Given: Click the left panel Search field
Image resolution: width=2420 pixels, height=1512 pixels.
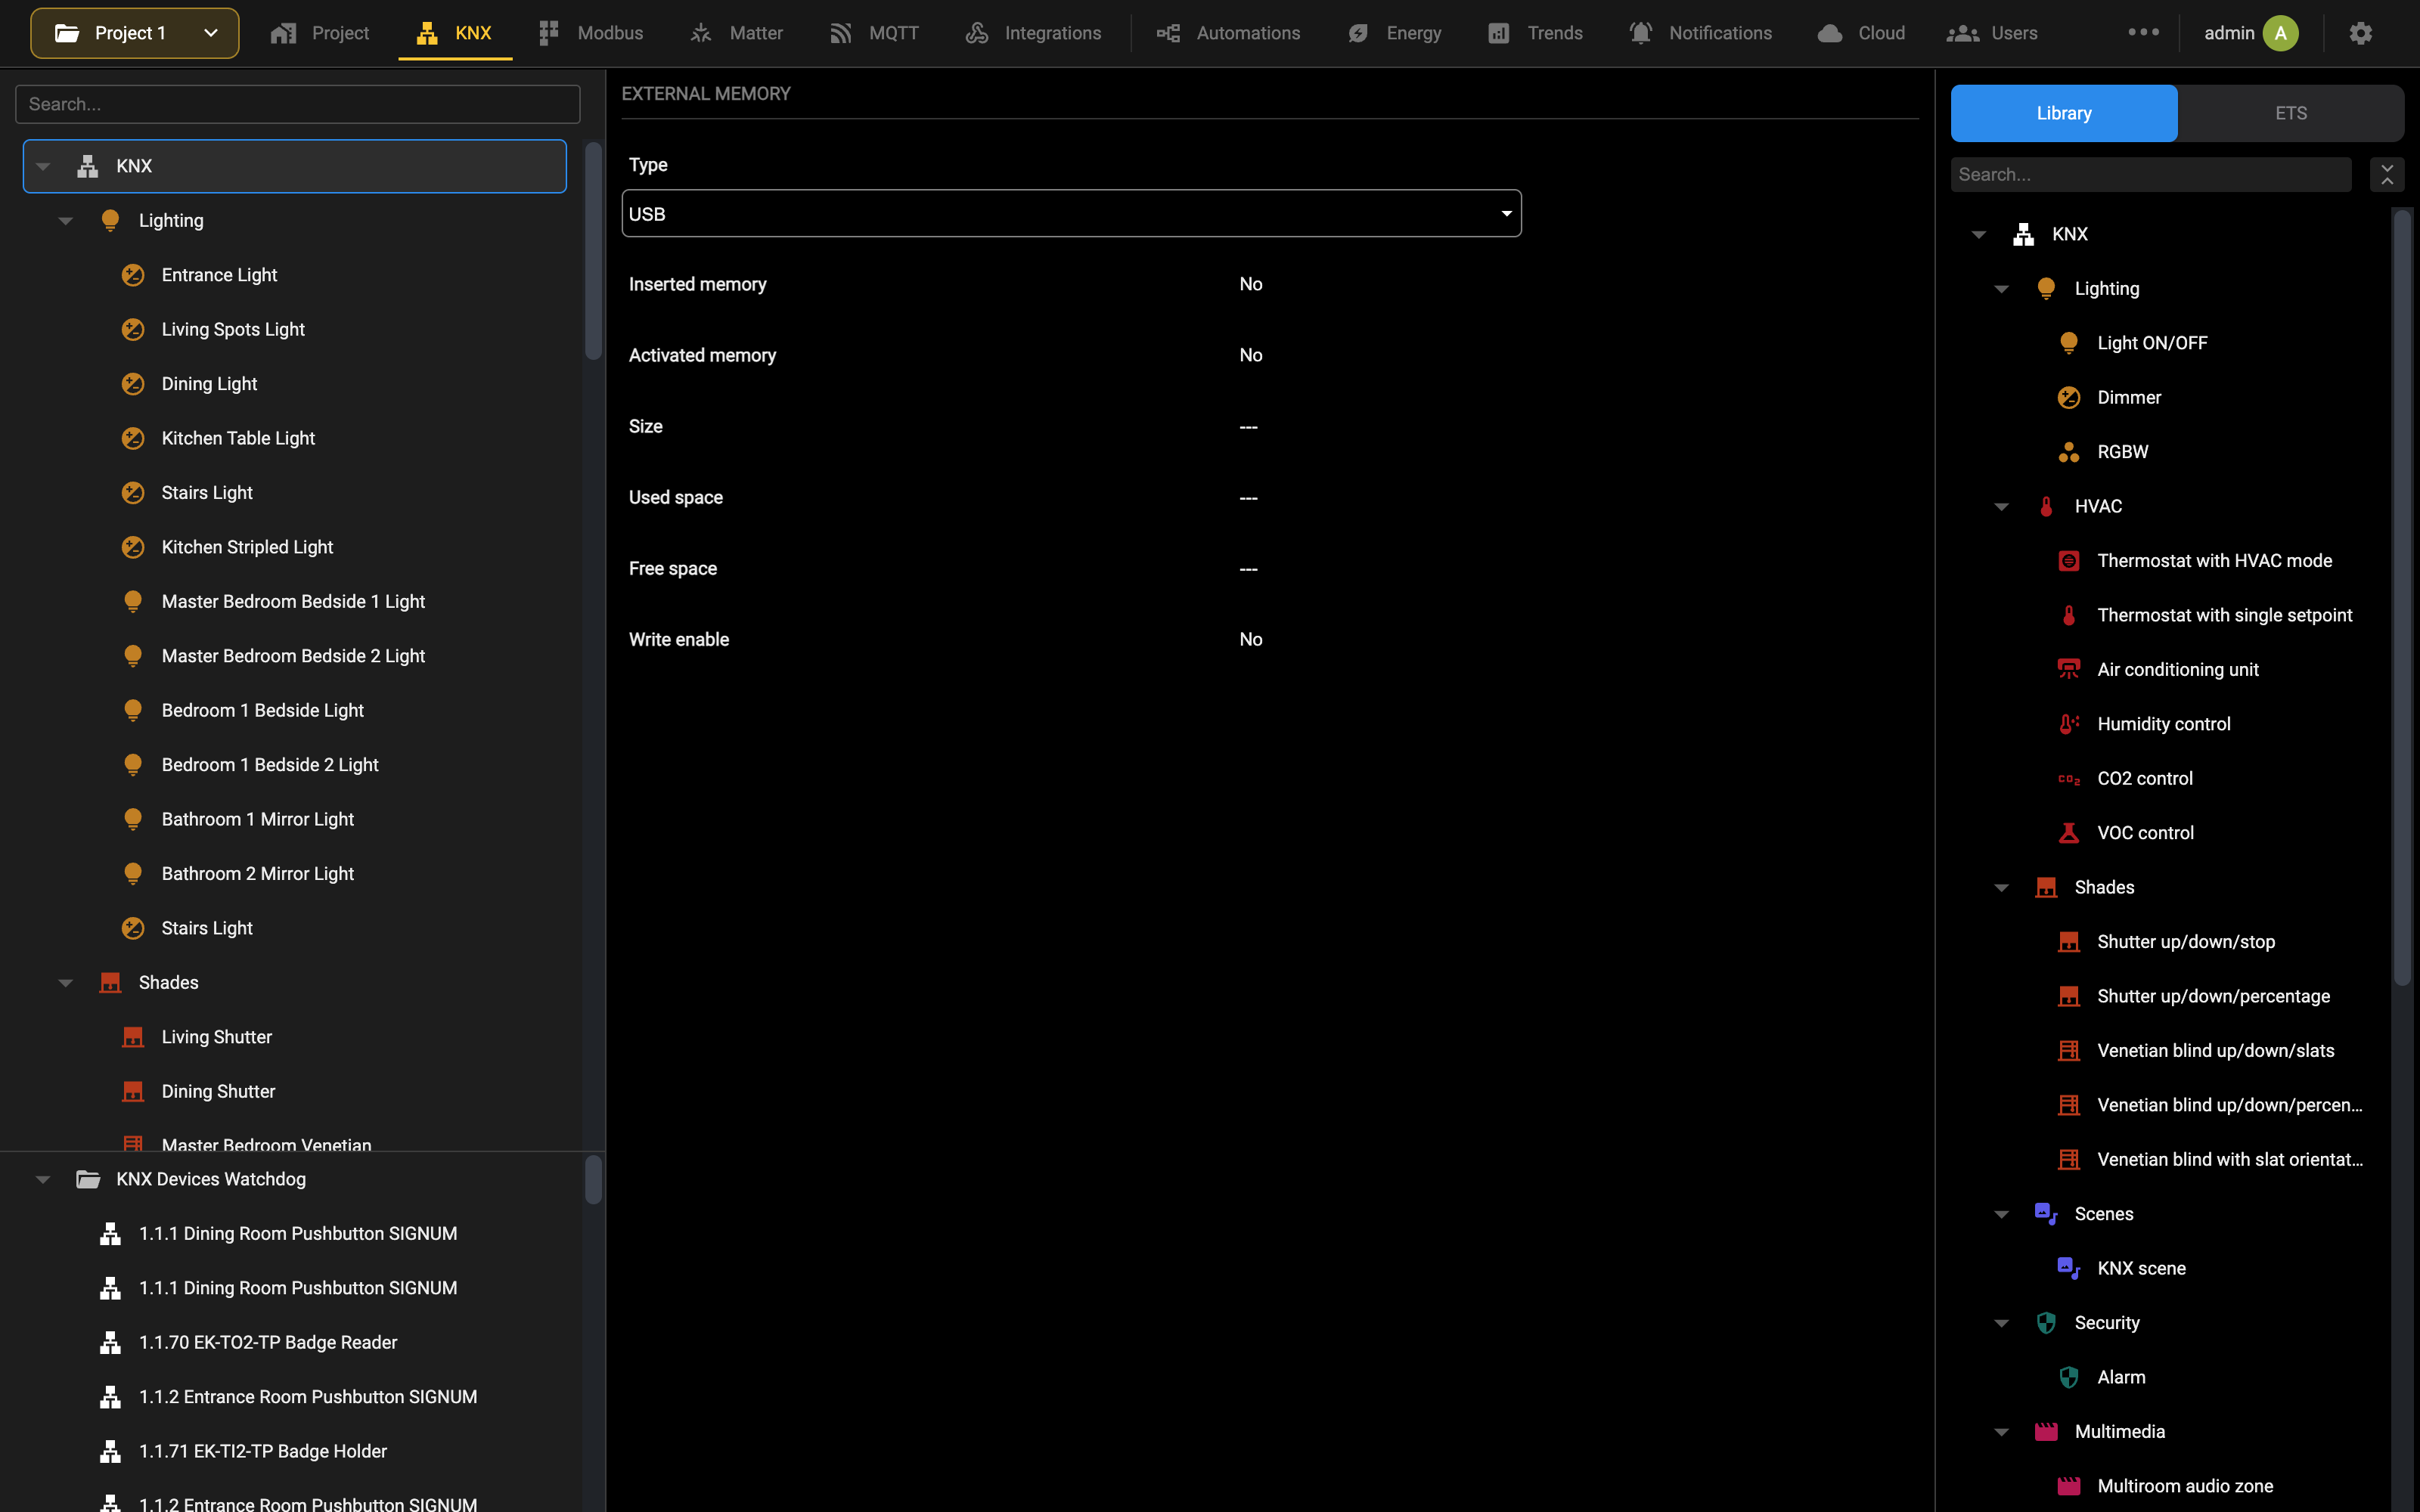Looking at the screenshot, I should tap(297, 104).
